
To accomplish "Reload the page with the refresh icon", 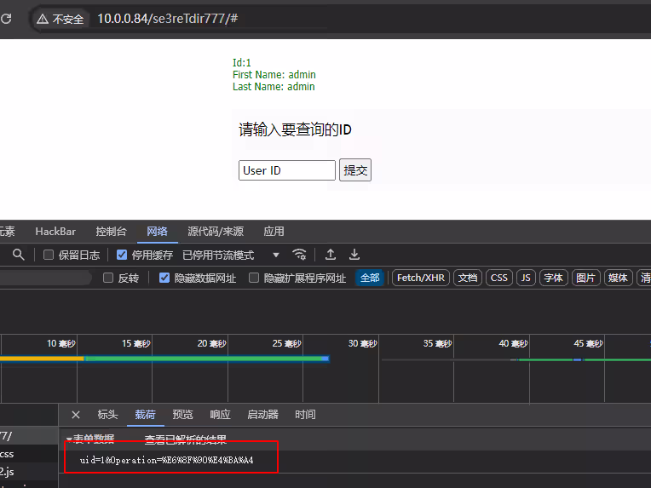I will coord(7,19).
